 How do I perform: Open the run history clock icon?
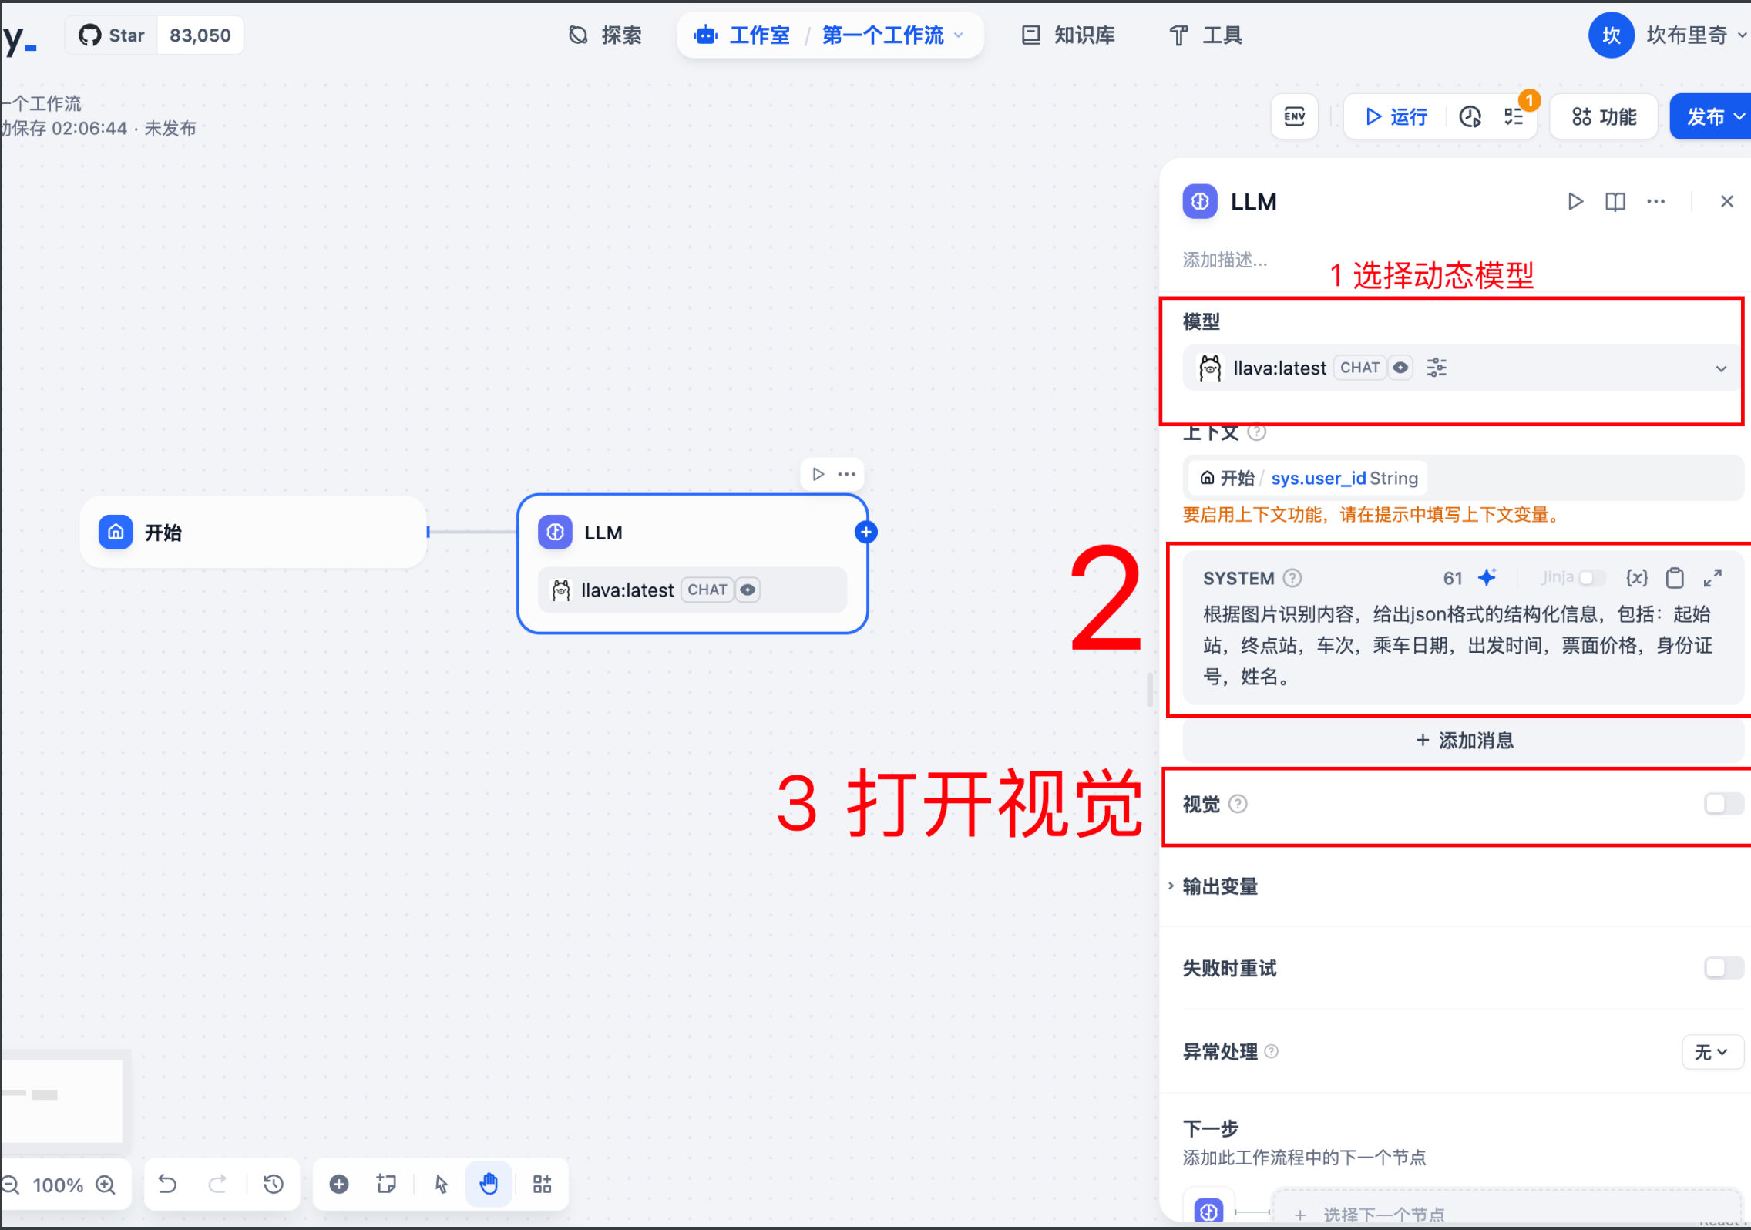[1470, 116]
